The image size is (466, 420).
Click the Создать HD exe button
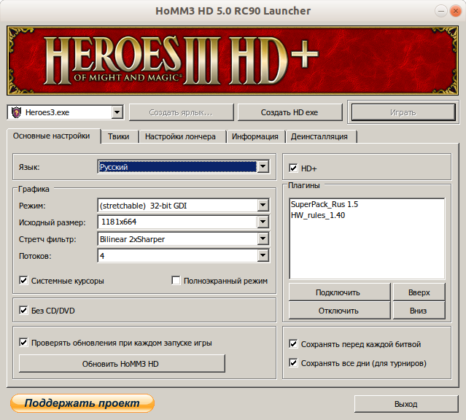point(290,112)
